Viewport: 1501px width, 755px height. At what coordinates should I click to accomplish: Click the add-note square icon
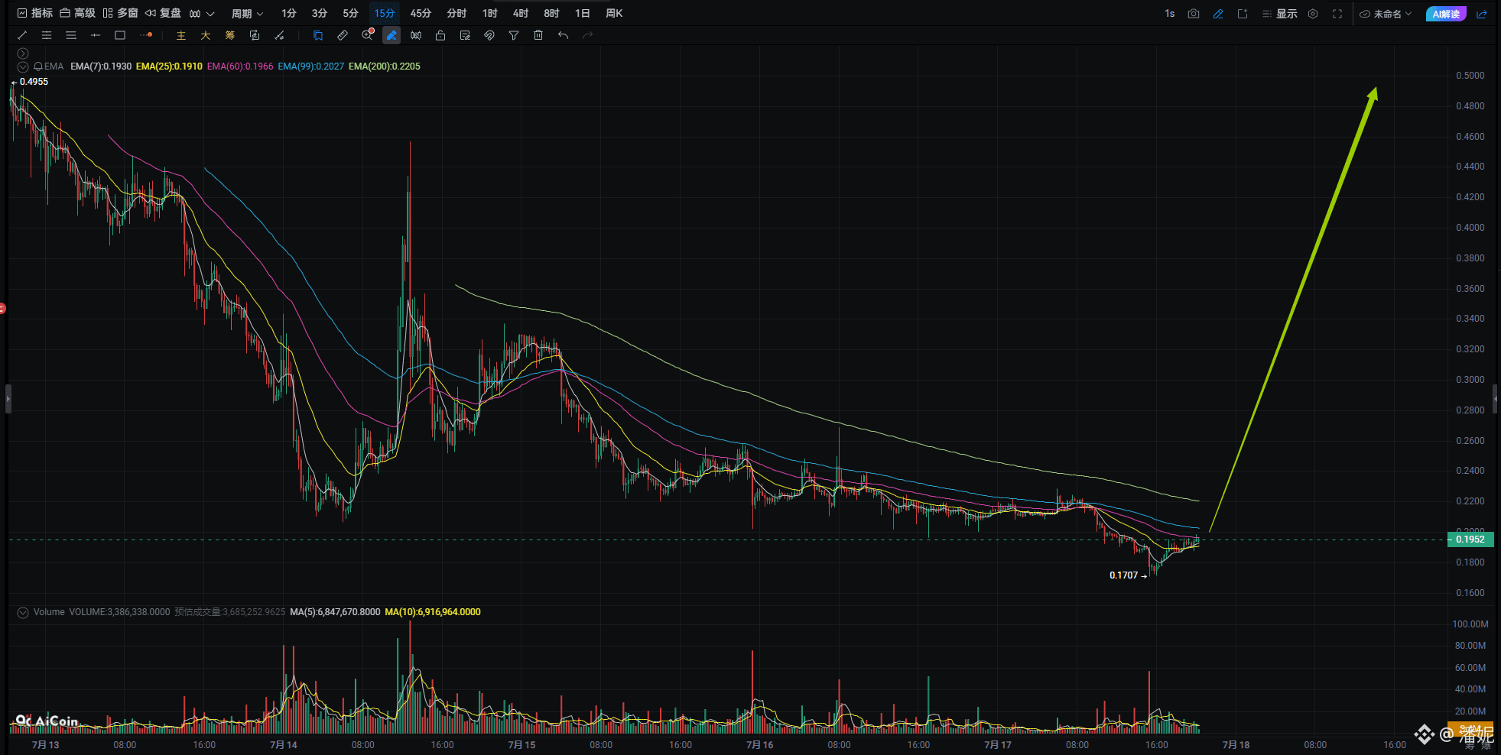pos(1243,14)
